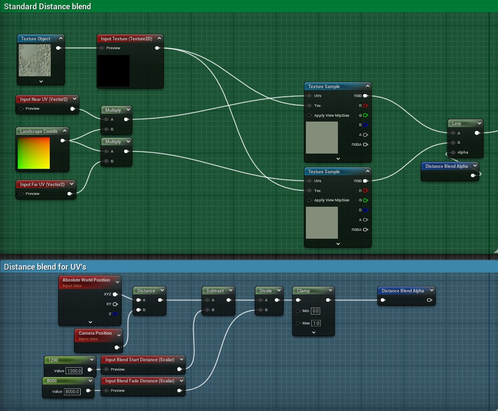Click the Alpha input pin on Lerp node
The width and height of the screenshot is (498, 411).
coord(453,153)
